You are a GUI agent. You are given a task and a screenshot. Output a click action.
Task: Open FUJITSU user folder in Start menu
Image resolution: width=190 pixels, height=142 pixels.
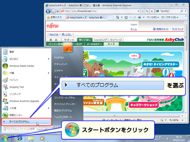(59, 58)
